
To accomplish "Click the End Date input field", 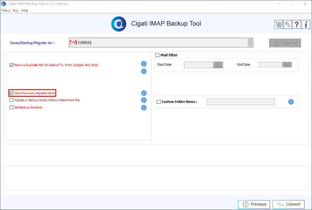I will click(x=270, y=64).
